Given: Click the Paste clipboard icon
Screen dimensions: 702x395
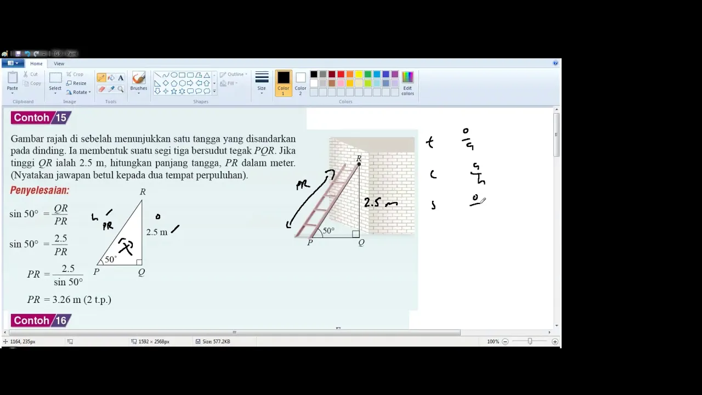Looking at the screenshot, I should coord(12,78).
